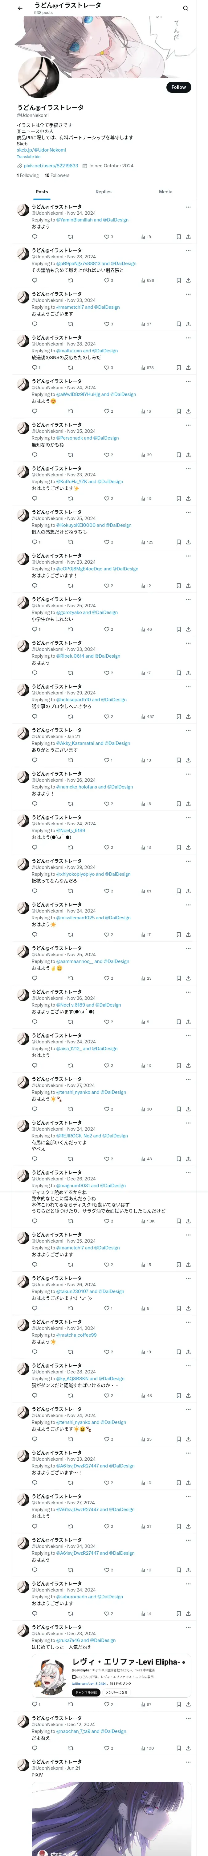Click Translate bio
The height and width of the screenshot is (1856, 208).
[x=29, y=156]
